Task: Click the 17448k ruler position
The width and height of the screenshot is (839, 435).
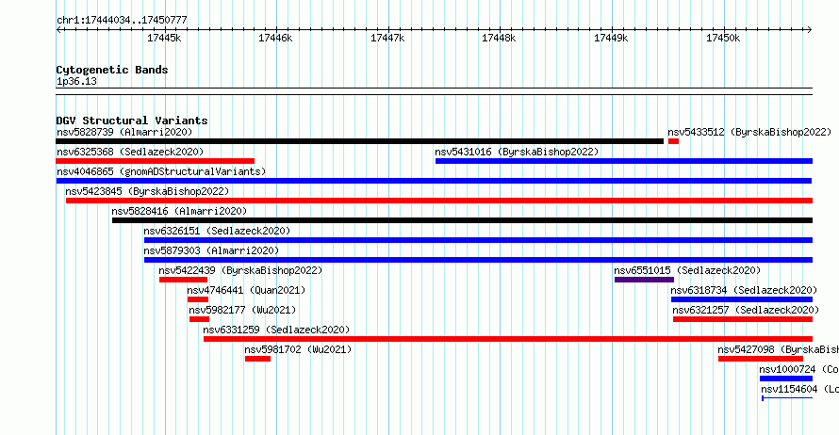Action: pos(499,38)
